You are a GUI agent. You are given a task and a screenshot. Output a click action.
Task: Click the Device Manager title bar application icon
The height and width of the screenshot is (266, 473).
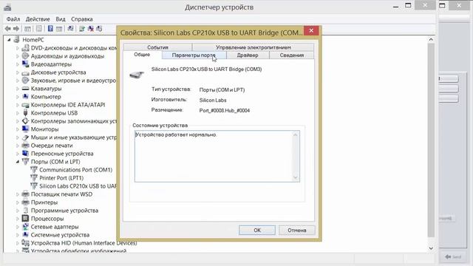[x=7, y=7]
